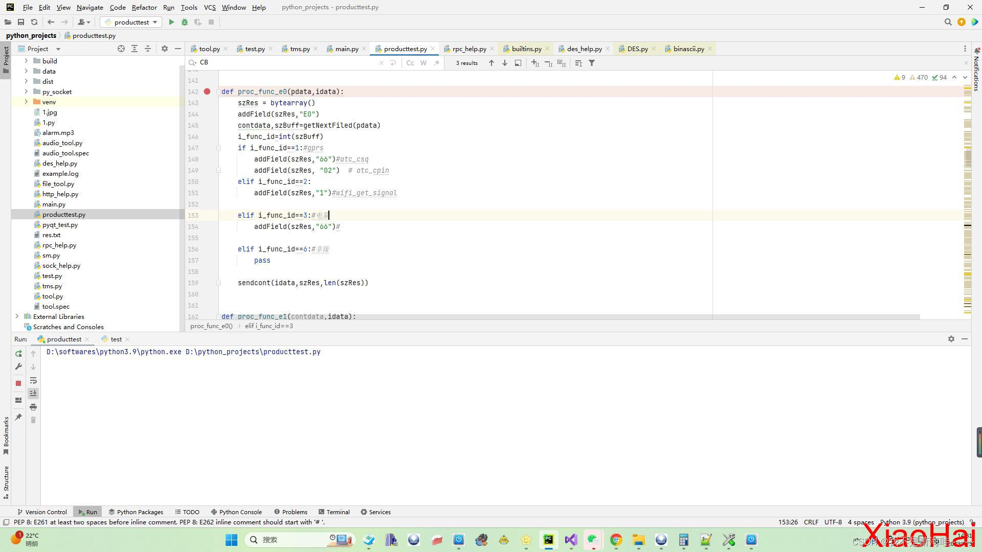Open Python Console tool window
This screenshot has height=552, width=982.
tap(236, 512)
